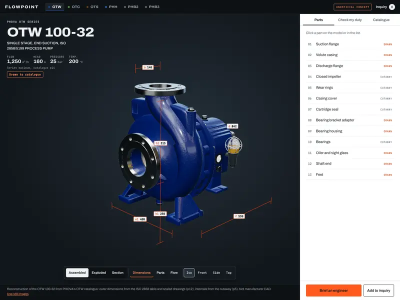Viewport: 400px width, 300px height.
Task: Set camera to Top view
Action: tap(229, 272)
